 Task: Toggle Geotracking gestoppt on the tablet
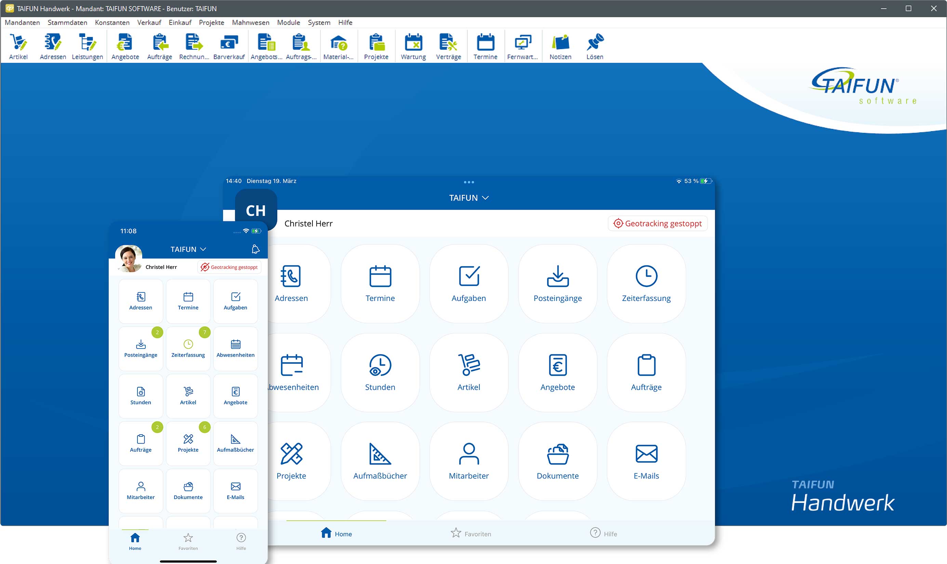click(x=657, y=223)
